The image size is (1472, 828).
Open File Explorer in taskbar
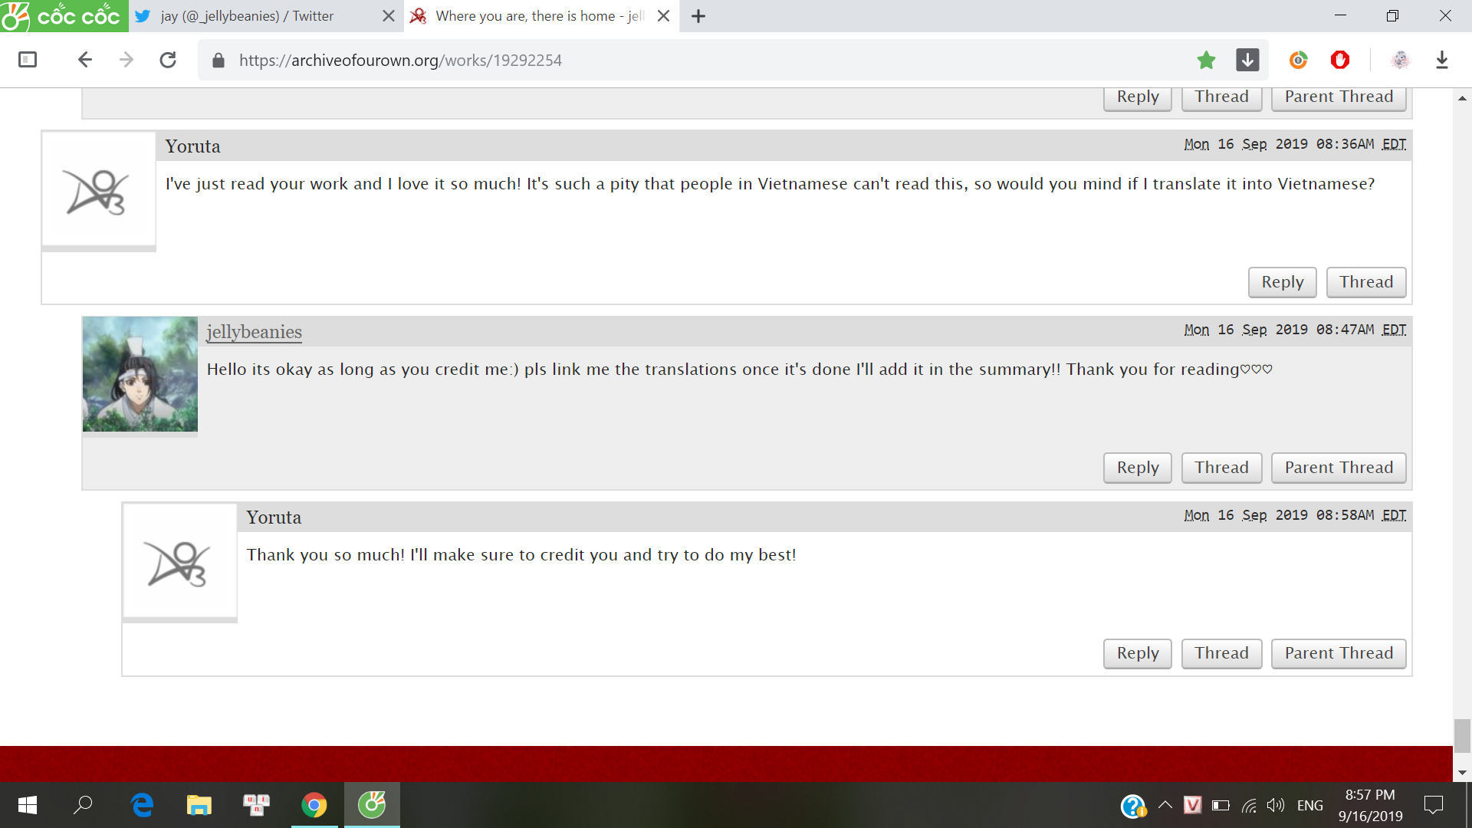[x=199, y=805]
